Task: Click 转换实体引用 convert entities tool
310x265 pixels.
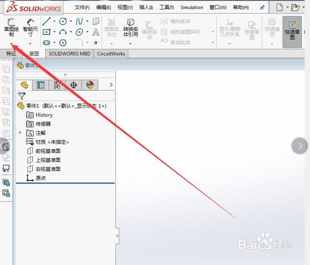Action: (130, 28)
